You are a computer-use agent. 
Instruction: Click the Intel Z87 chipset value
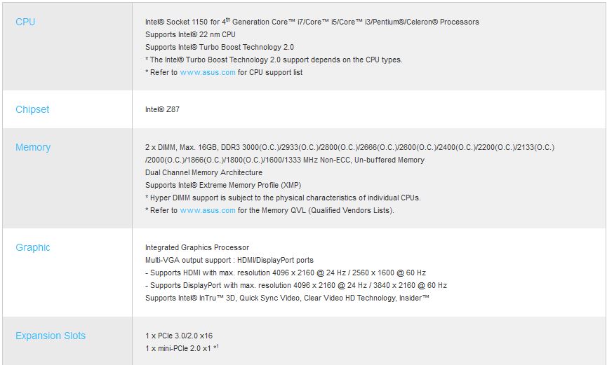point(157,109)
